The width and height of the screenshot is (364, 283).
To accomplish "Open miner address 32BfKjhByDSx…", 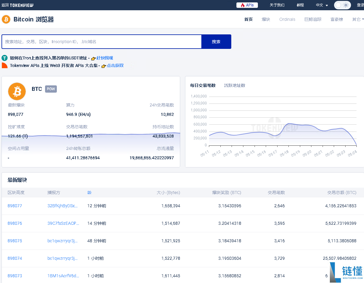I will click(63, 206).
